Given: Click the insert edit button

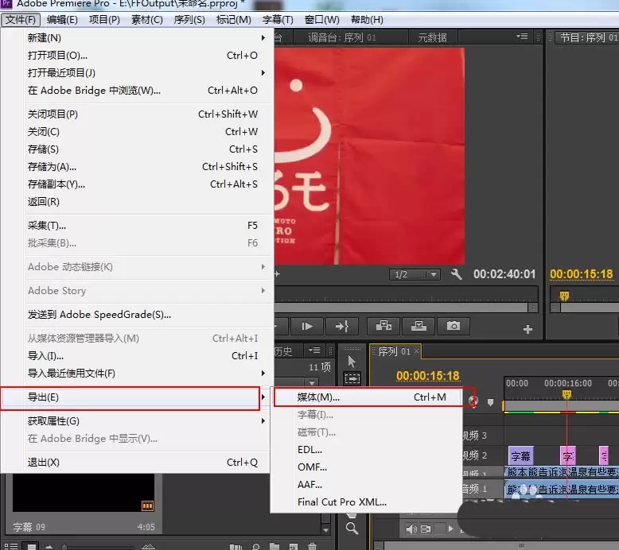Looking at the screenshot, I should point(383,326).
